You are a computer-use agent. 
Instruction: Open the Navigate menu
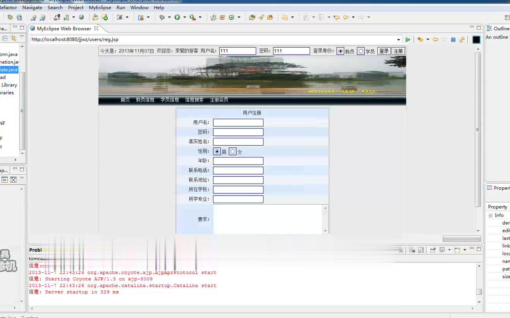(32, 7)
